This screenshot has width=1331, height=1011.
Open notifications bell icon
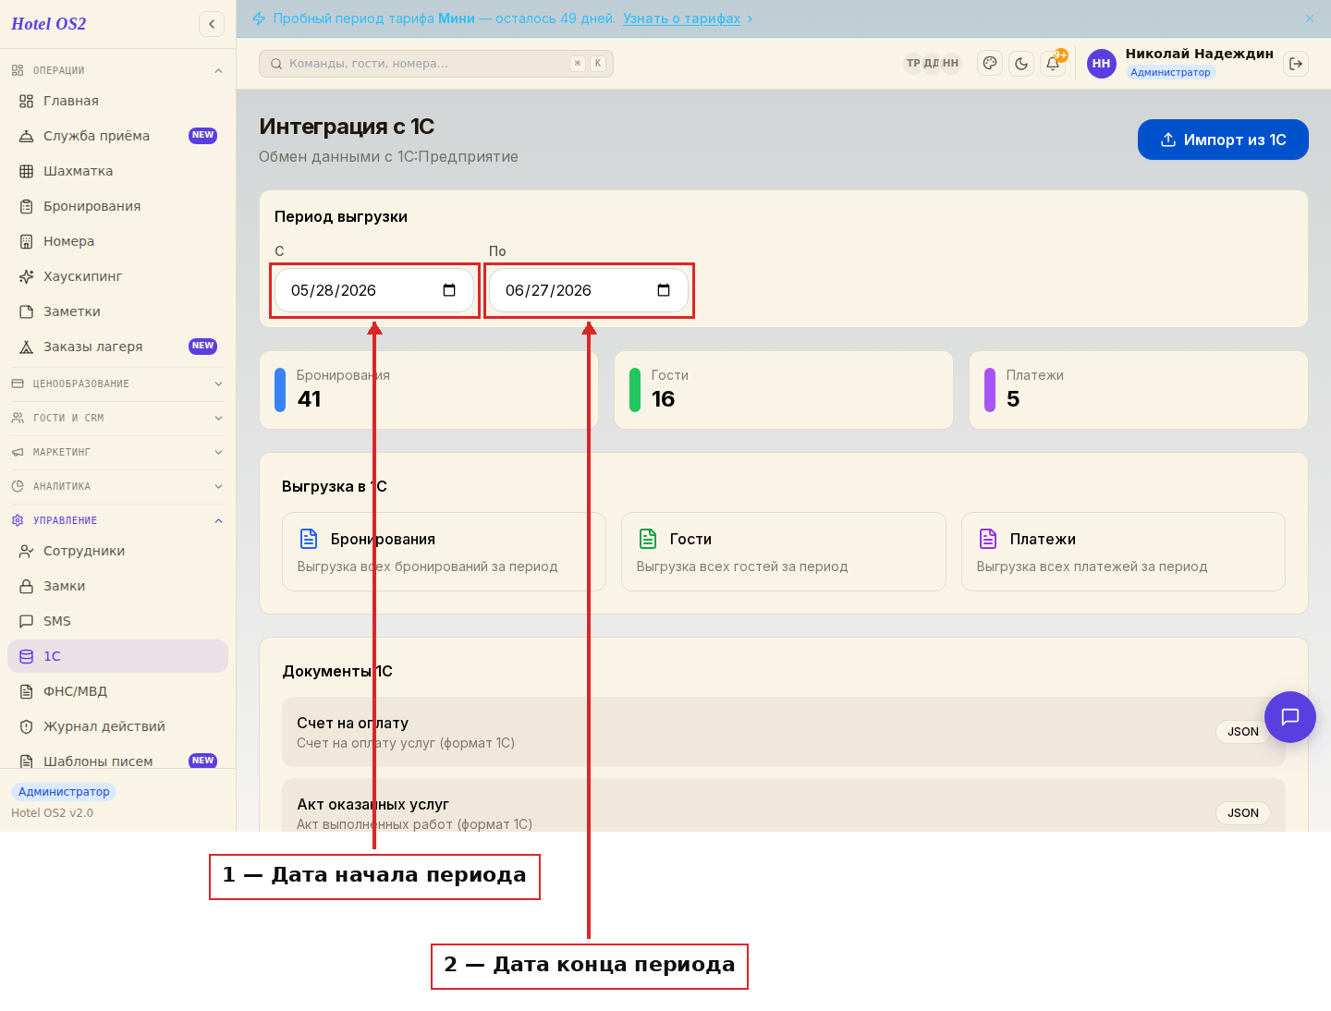1053,64
